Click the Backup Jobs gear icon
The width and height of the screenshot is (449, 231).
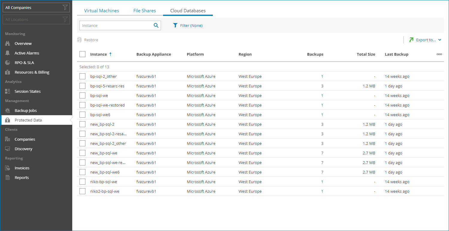click(x=8, y=110)
